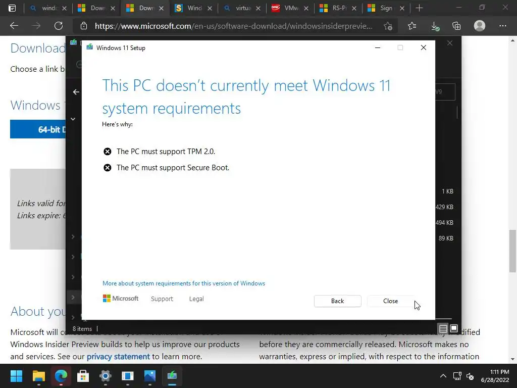
Task: Open the Windows Start menu
Action: pyautogui.click(x=16, y=376)
